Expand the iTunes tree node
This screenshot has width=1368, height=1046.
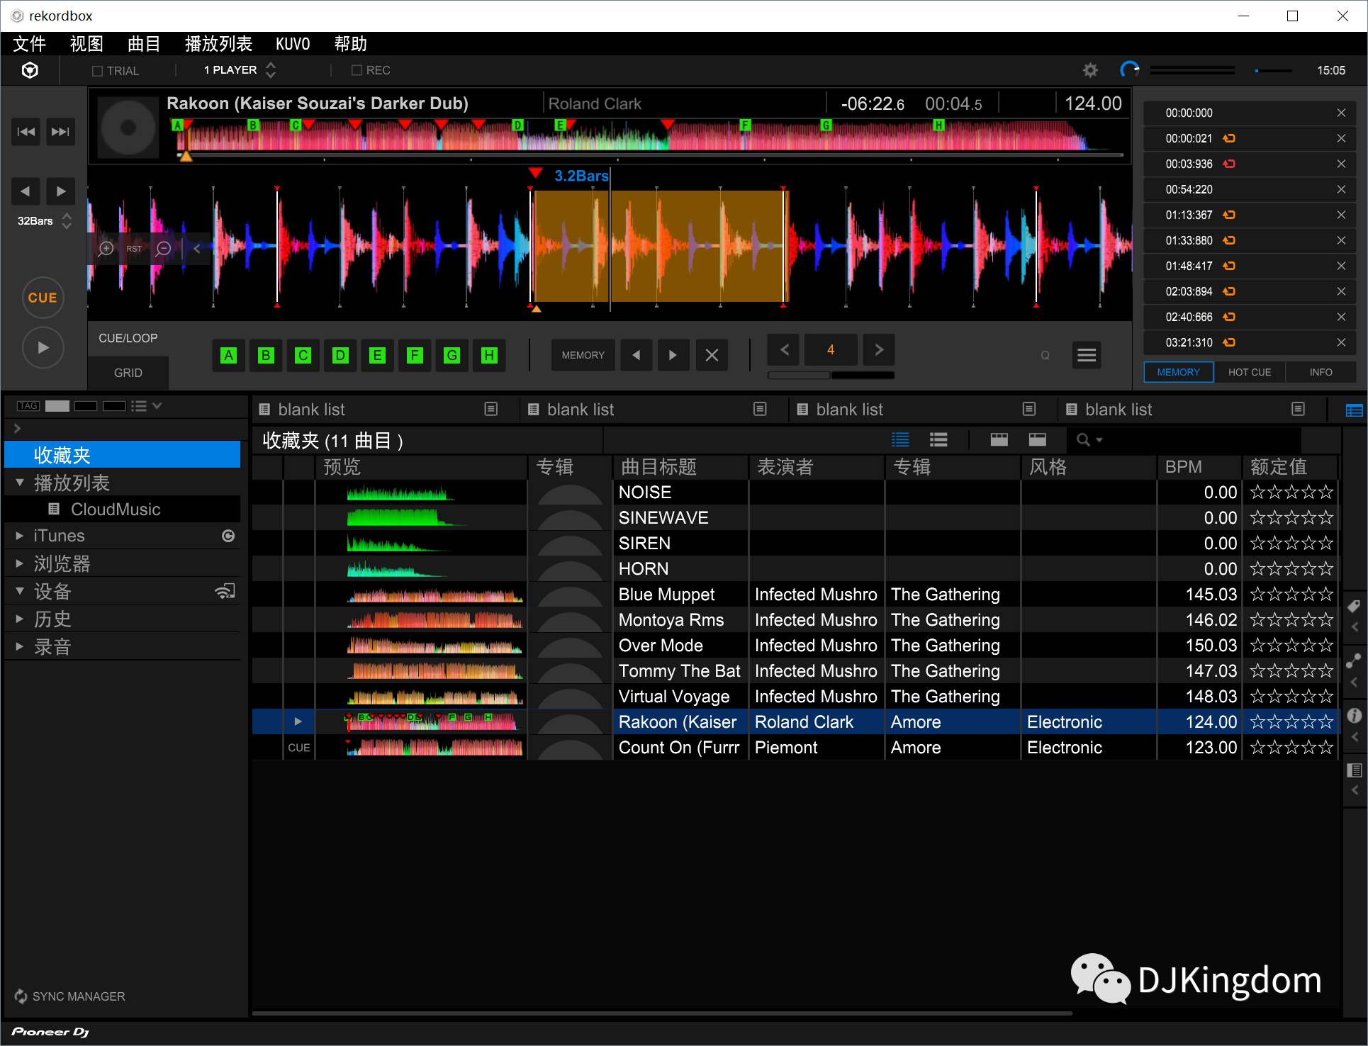(20, 536)
